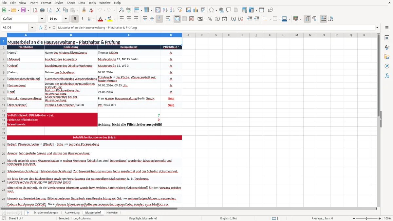Image resolution: width=393 pixels, height=221 pixels.
Task: Open Conditional Formatting dropdown arrow
Action: (300, 19)
